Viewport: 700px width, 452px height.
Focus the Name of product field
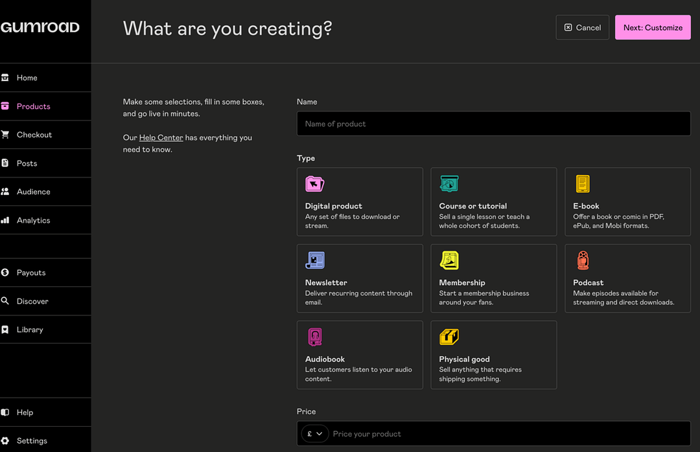tap(493, 124)
